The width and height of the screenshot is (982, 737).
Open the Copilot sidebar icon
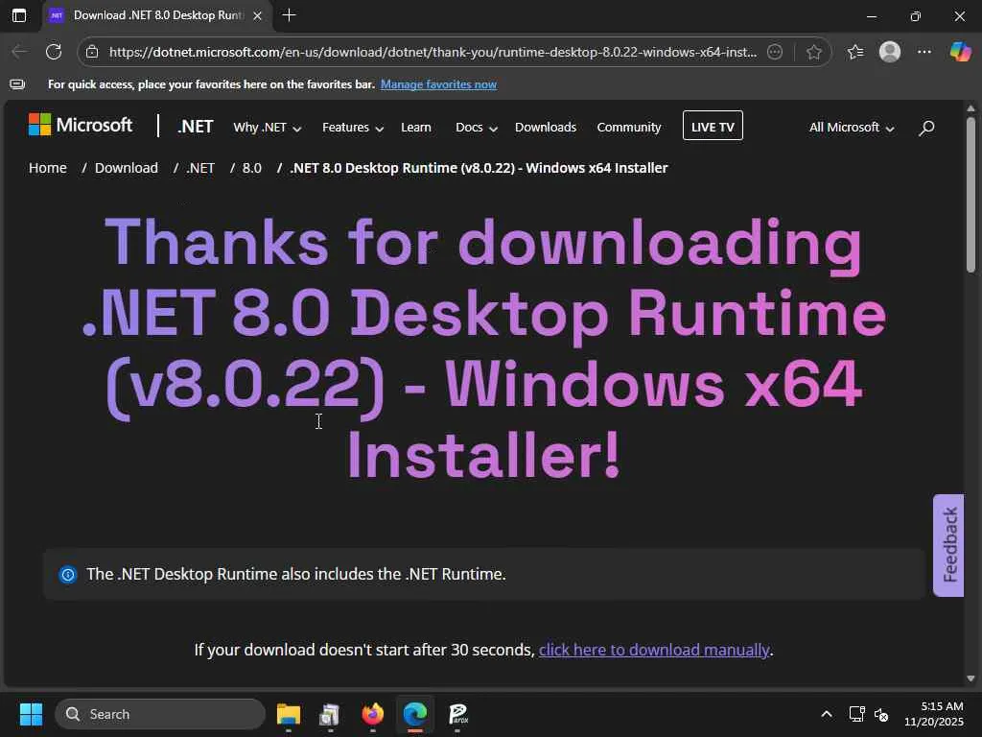tap(960, 52)
